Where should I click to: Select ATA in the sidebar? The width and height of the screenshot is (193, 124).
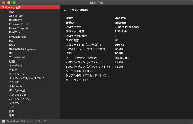coord(12,12)
